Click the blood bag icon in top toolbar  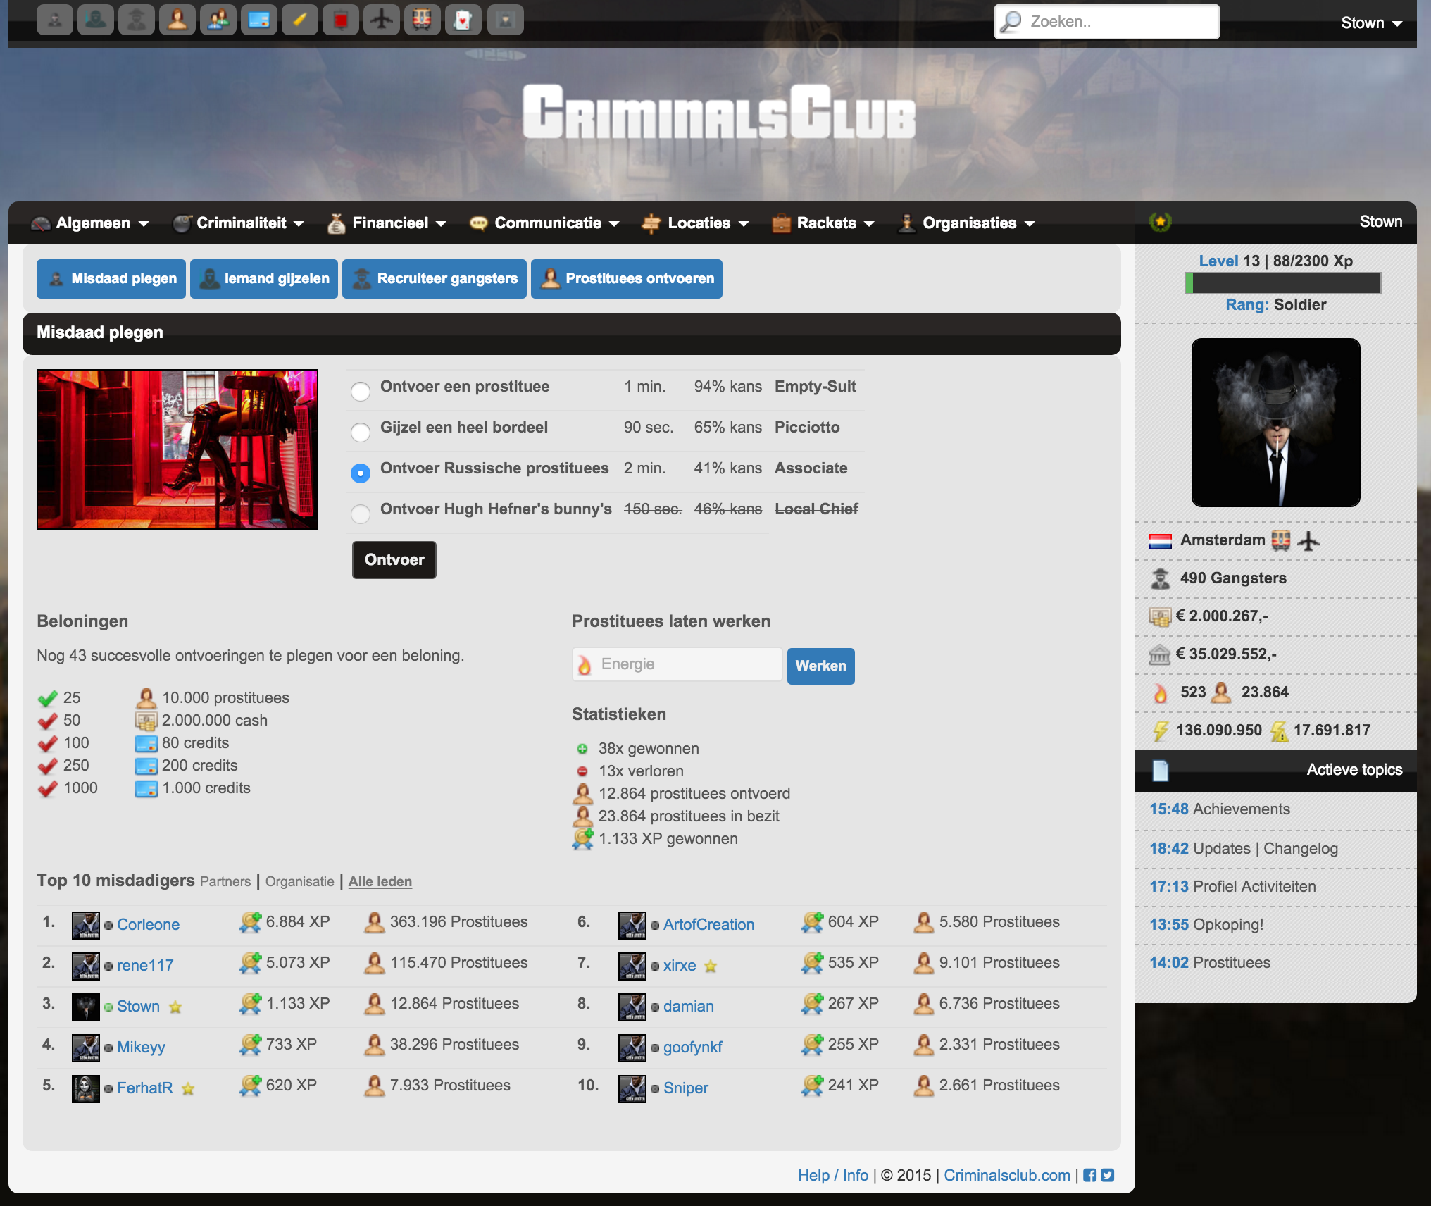click(340, 20)
